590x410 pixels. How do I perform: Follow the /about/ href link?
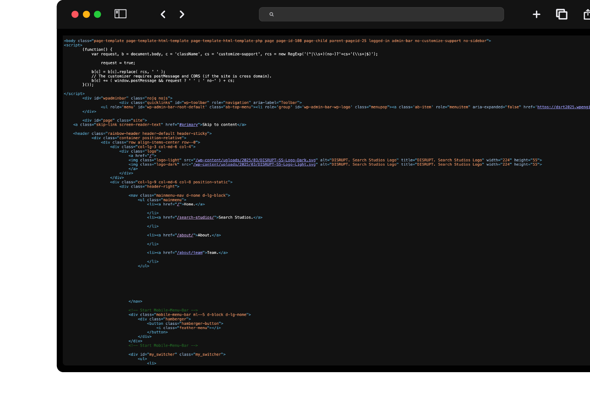click(185, 235)
